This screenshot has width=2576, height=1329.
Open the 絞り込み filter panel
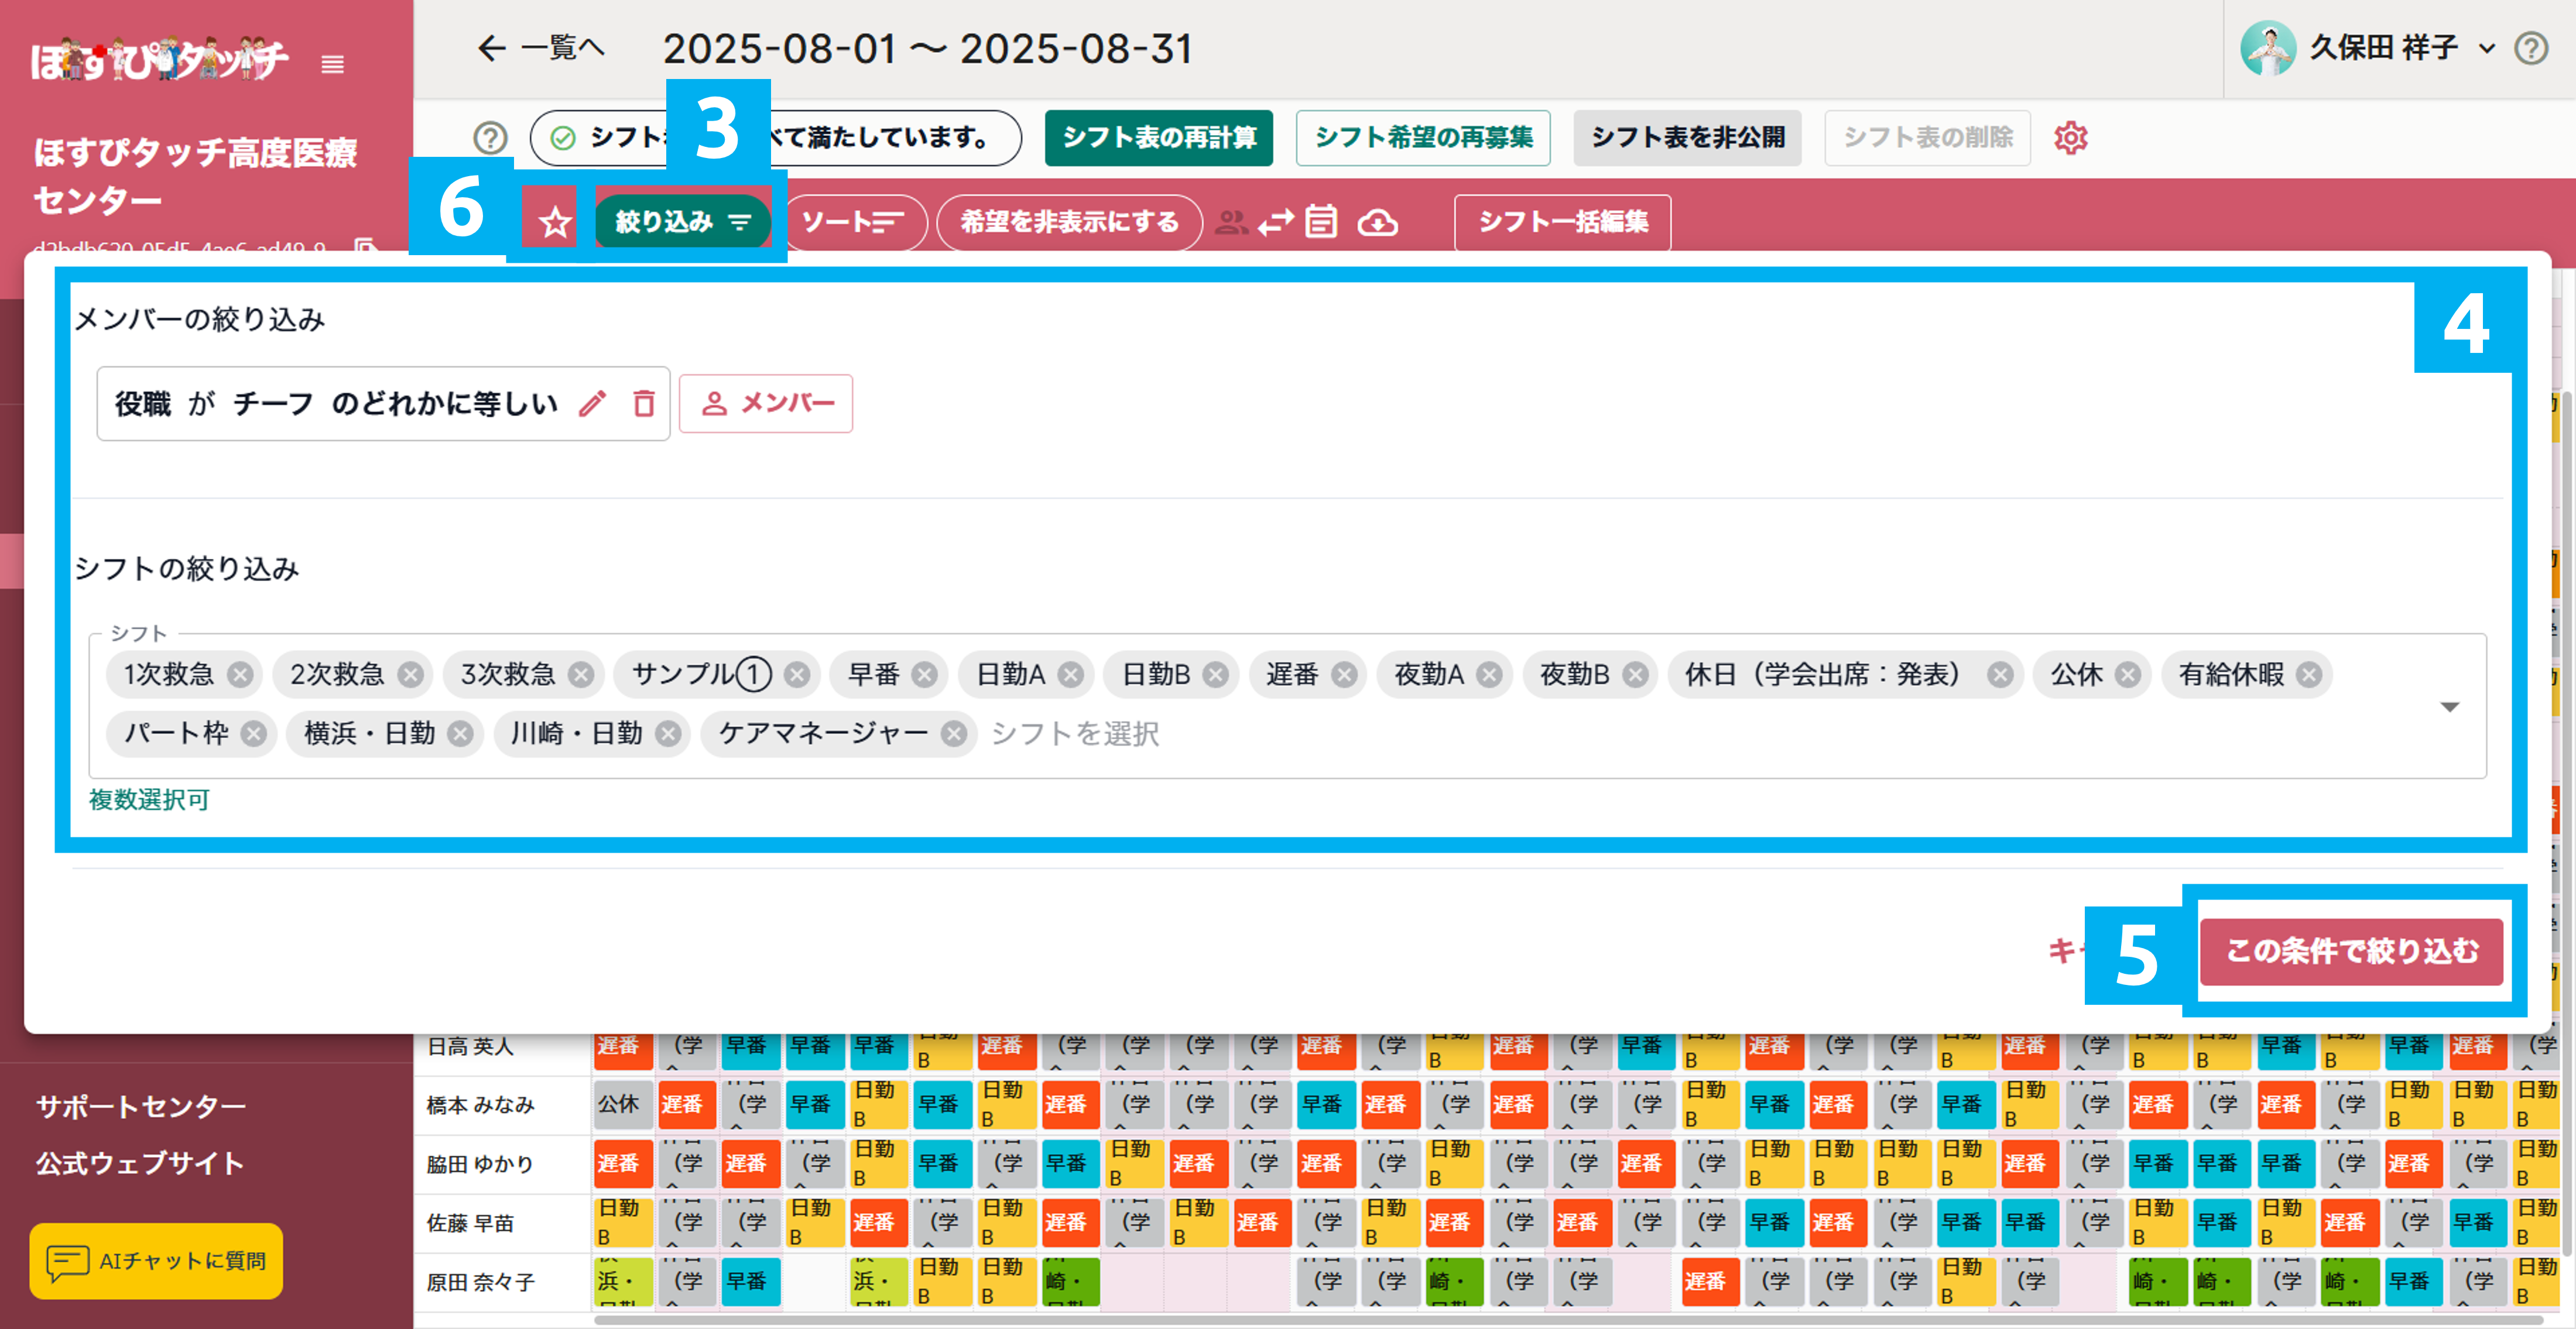pyautogui.click(x=683, y=221)
